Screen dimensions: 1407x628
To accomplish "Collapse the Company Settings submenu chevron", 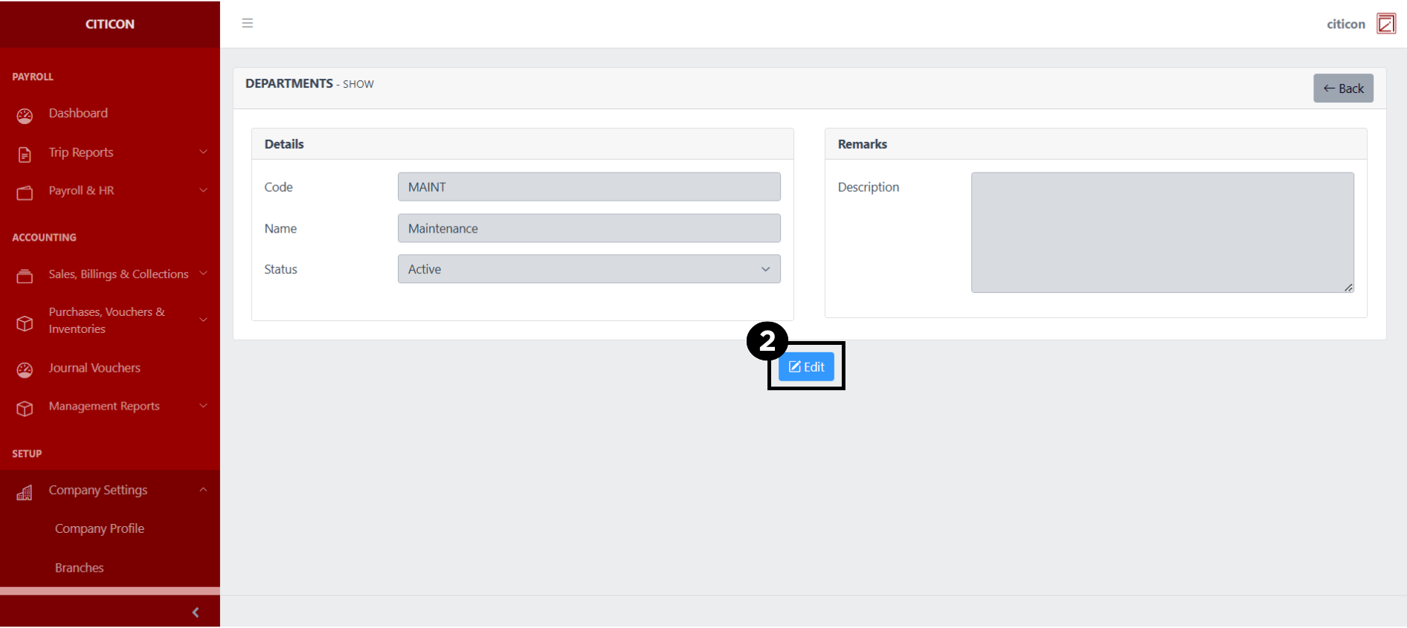I will [x=203, y=490].
